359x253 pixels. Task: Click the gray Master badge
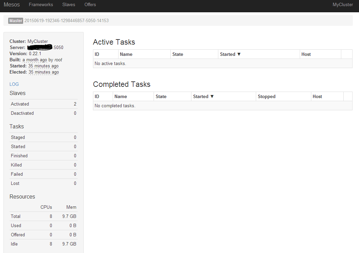pyautogui.click(x=16, y=21)
